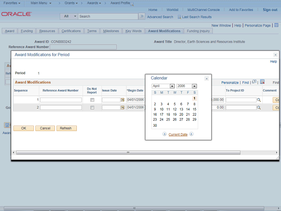This screenshot has height=211, width=281.
Task: Open the Worklist link
Action: (x=172, y=10)
